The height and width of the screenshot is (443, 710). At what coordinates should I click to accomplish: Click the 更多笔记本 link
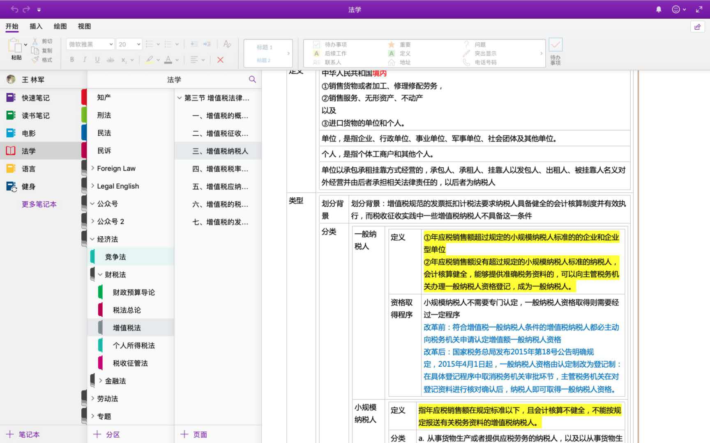click(x=39, y=204)
